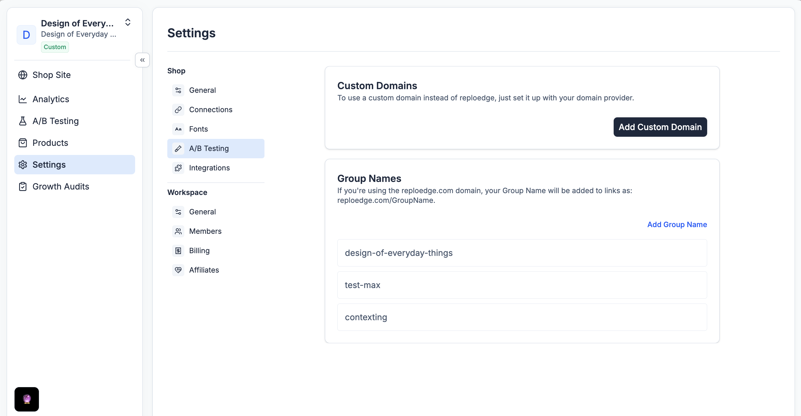Click the Products shopping bag icon
801x416 pixels.
coord(23,143)
